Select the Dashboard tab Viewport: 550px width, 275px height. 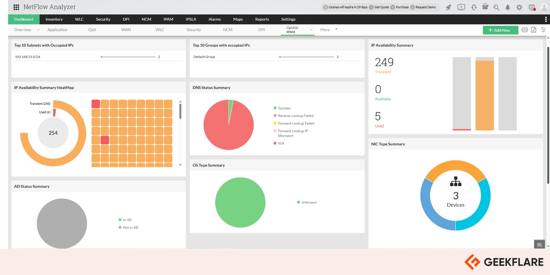pos(24,19)
